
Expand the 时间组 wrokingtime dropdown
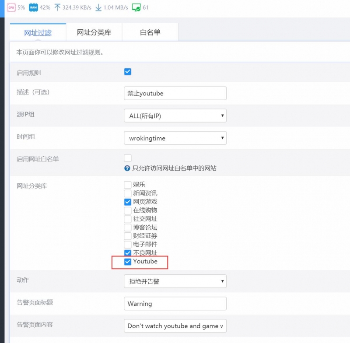pyautogui.click(x=175, y=138)
